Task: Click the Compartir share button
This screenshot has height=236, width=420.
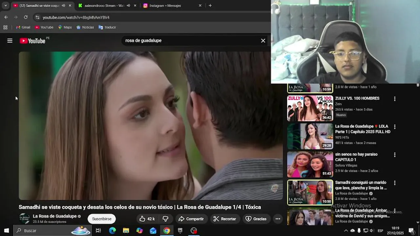Action: pos(191,219)
